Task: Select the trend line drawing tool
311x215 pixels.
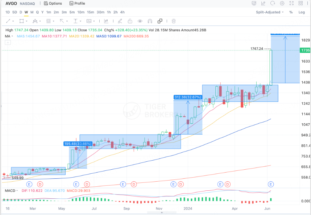Action: 8,21
